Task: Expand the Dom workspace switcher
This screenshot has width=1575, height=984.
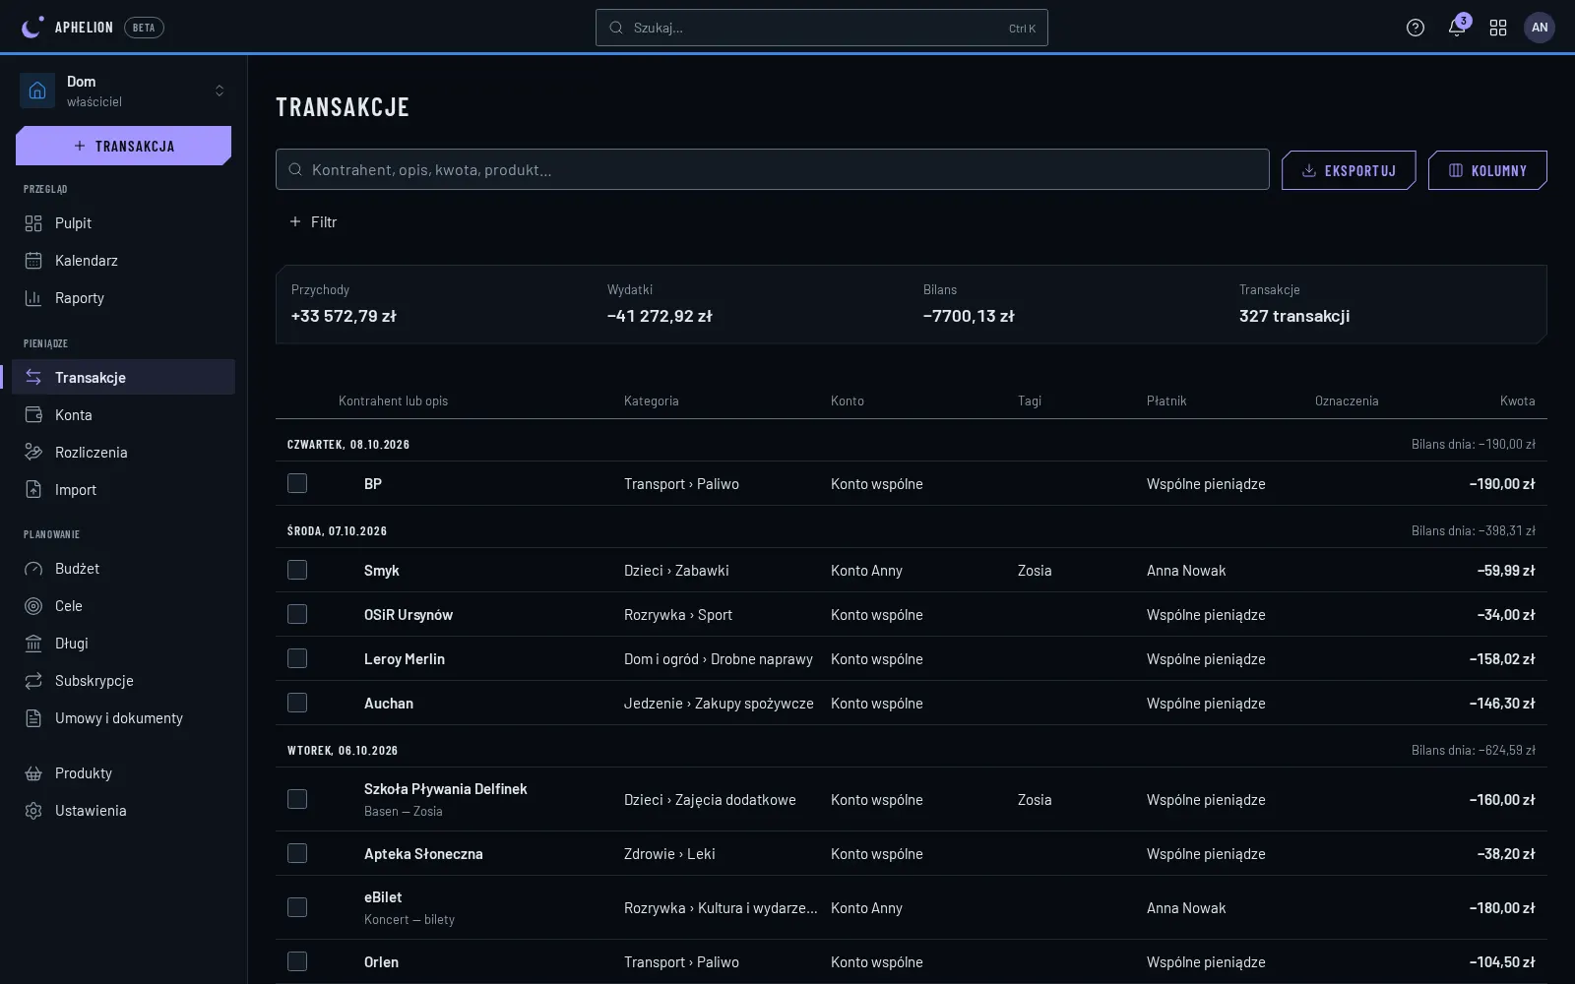Action: coord(124,91)
